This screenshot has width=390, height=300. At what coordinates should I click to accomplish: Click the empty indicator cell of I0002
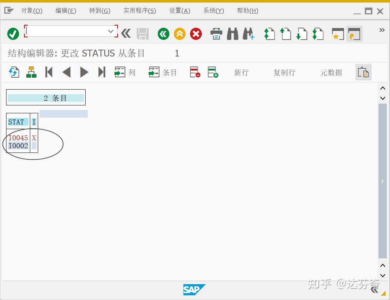point(34,146)
